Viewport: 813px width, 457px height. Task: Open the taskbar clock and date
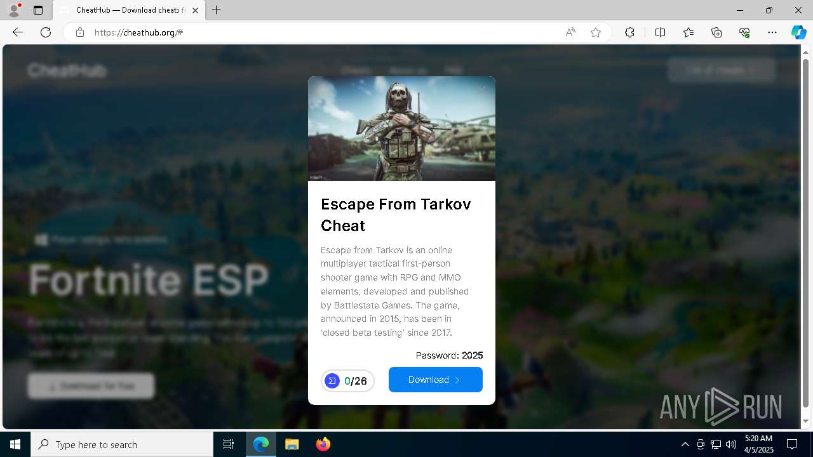[x=758, y=444]
